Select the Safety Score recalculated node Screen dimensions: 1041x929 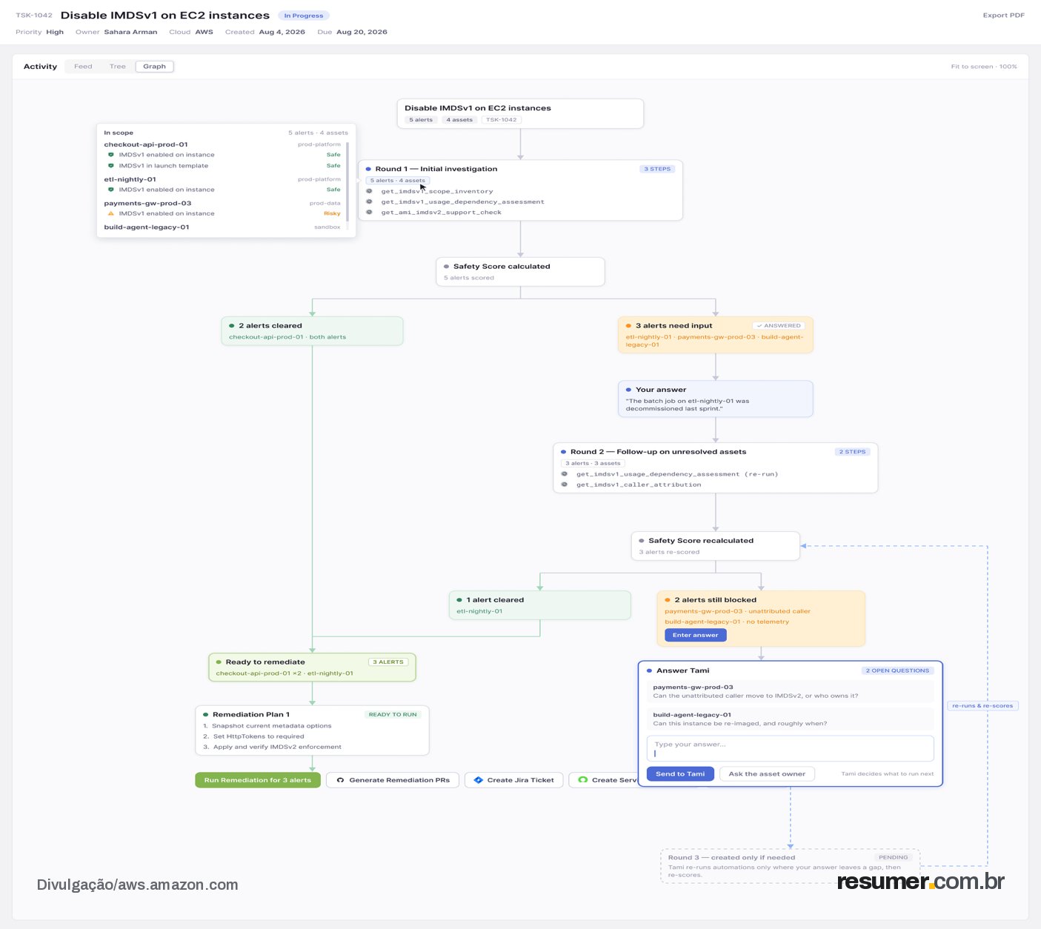(716, 546)
